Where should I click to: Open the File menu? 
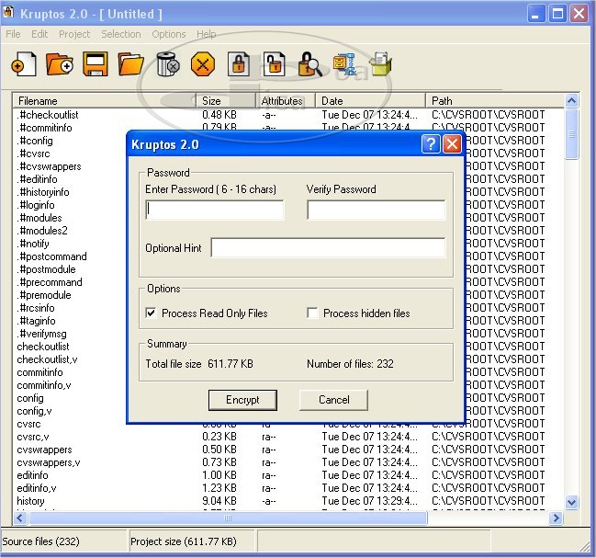tap(13, 34)
